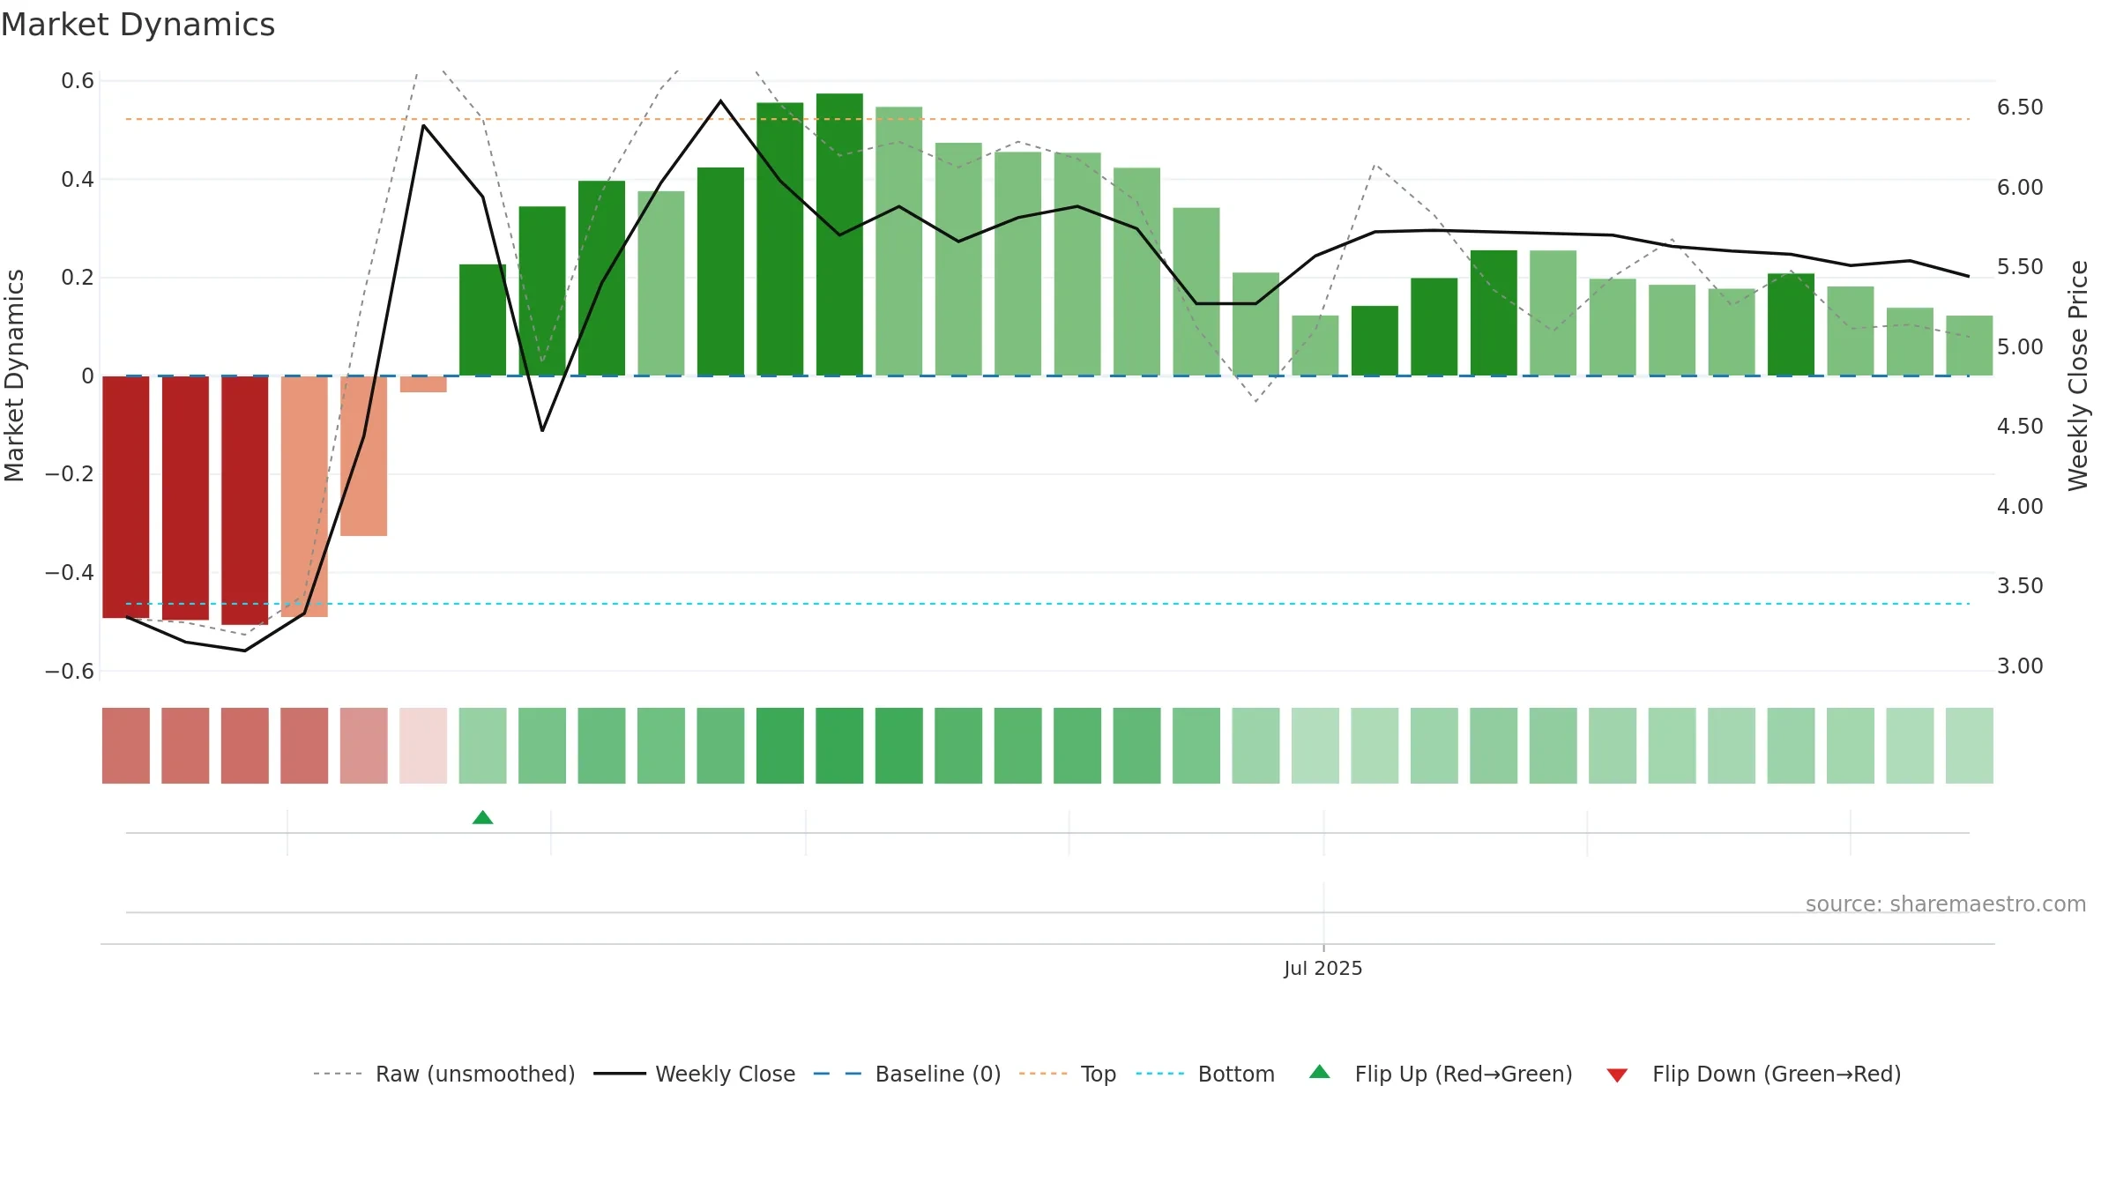
Task: Click the Market Dynamics left axis title
Action: (x=14, y=376)
